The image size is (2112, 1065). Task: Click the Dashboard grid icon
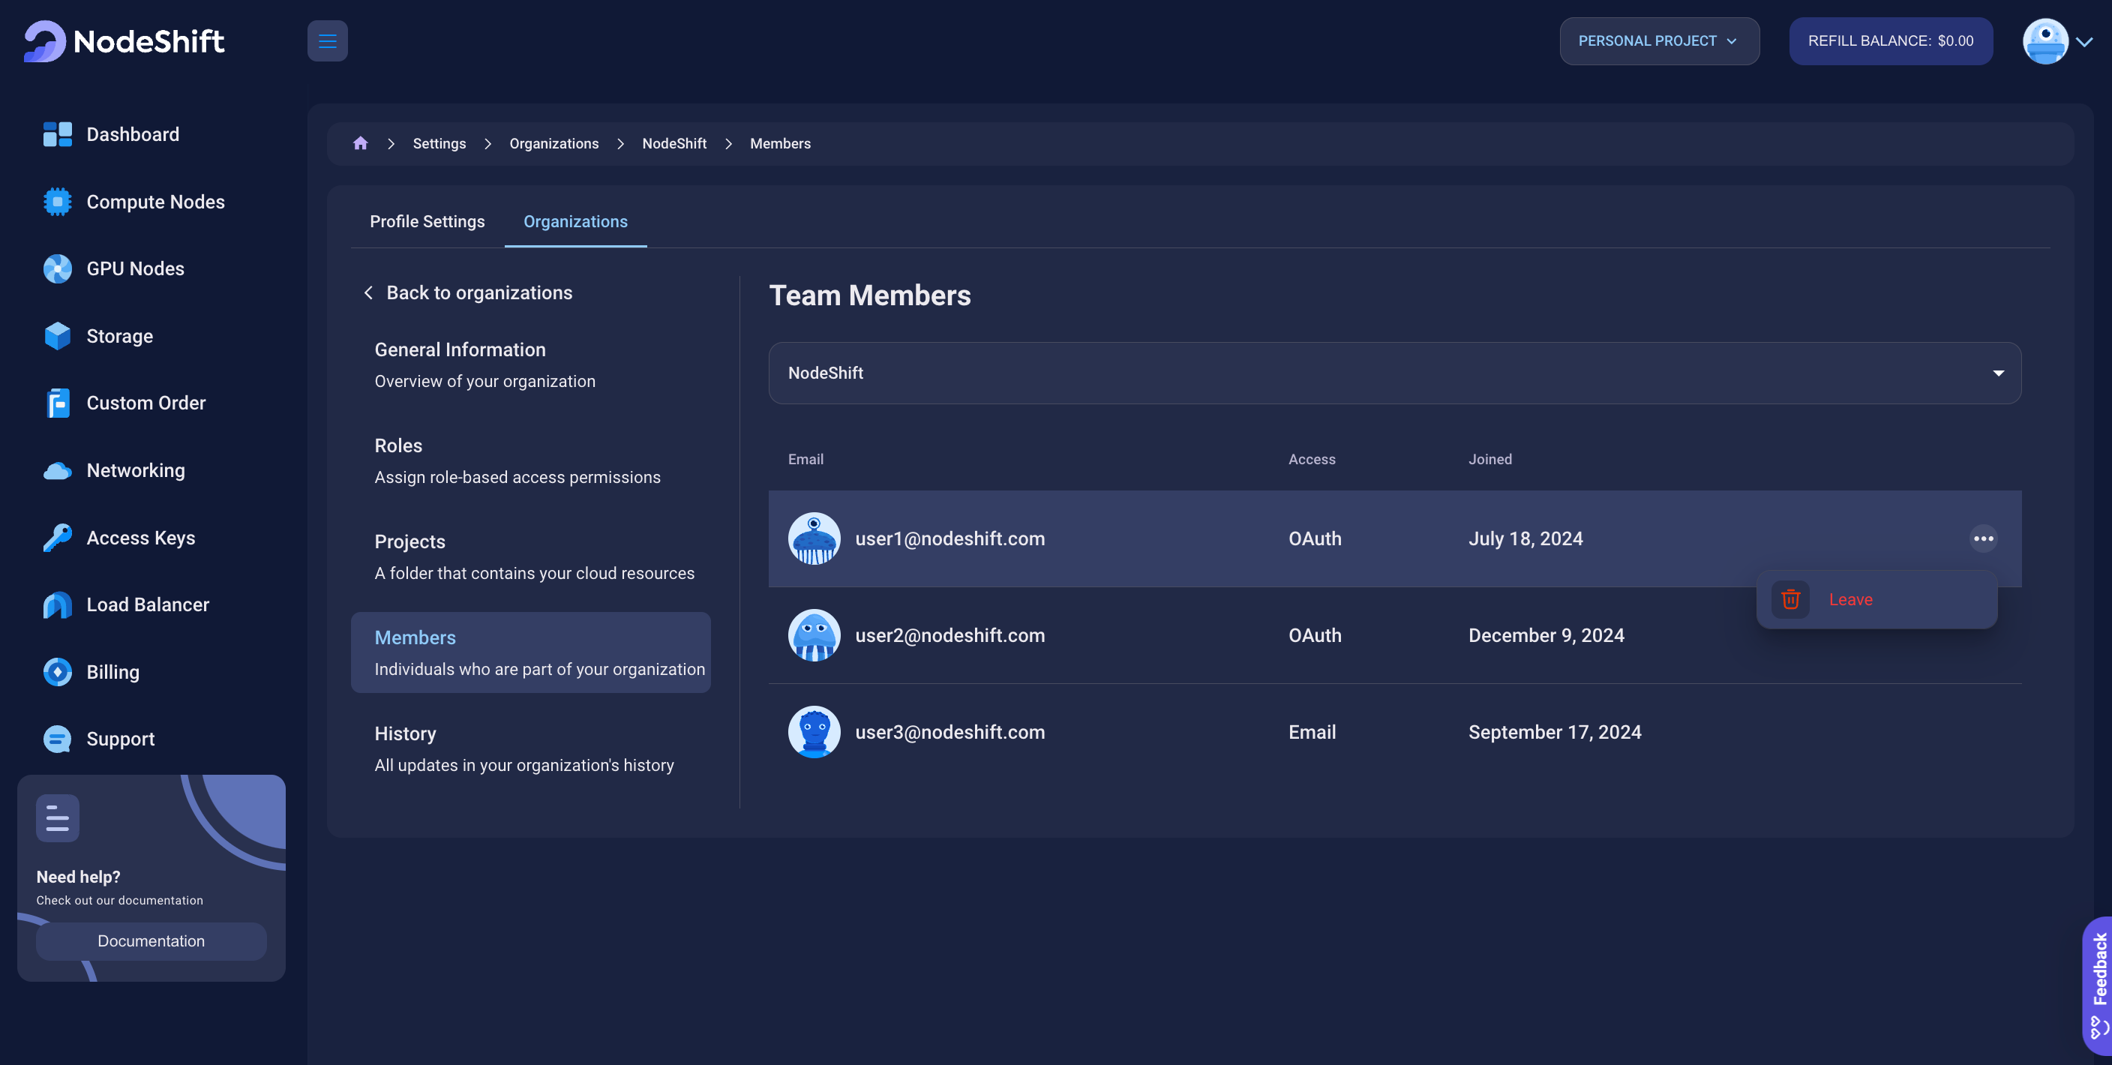click(x=58, y=134)
